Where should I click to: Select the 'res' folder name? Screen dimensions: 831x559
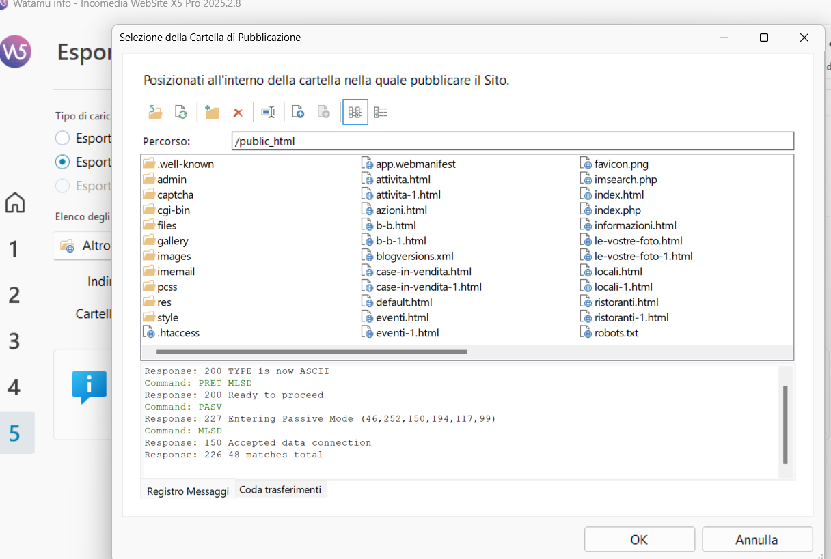164,302
